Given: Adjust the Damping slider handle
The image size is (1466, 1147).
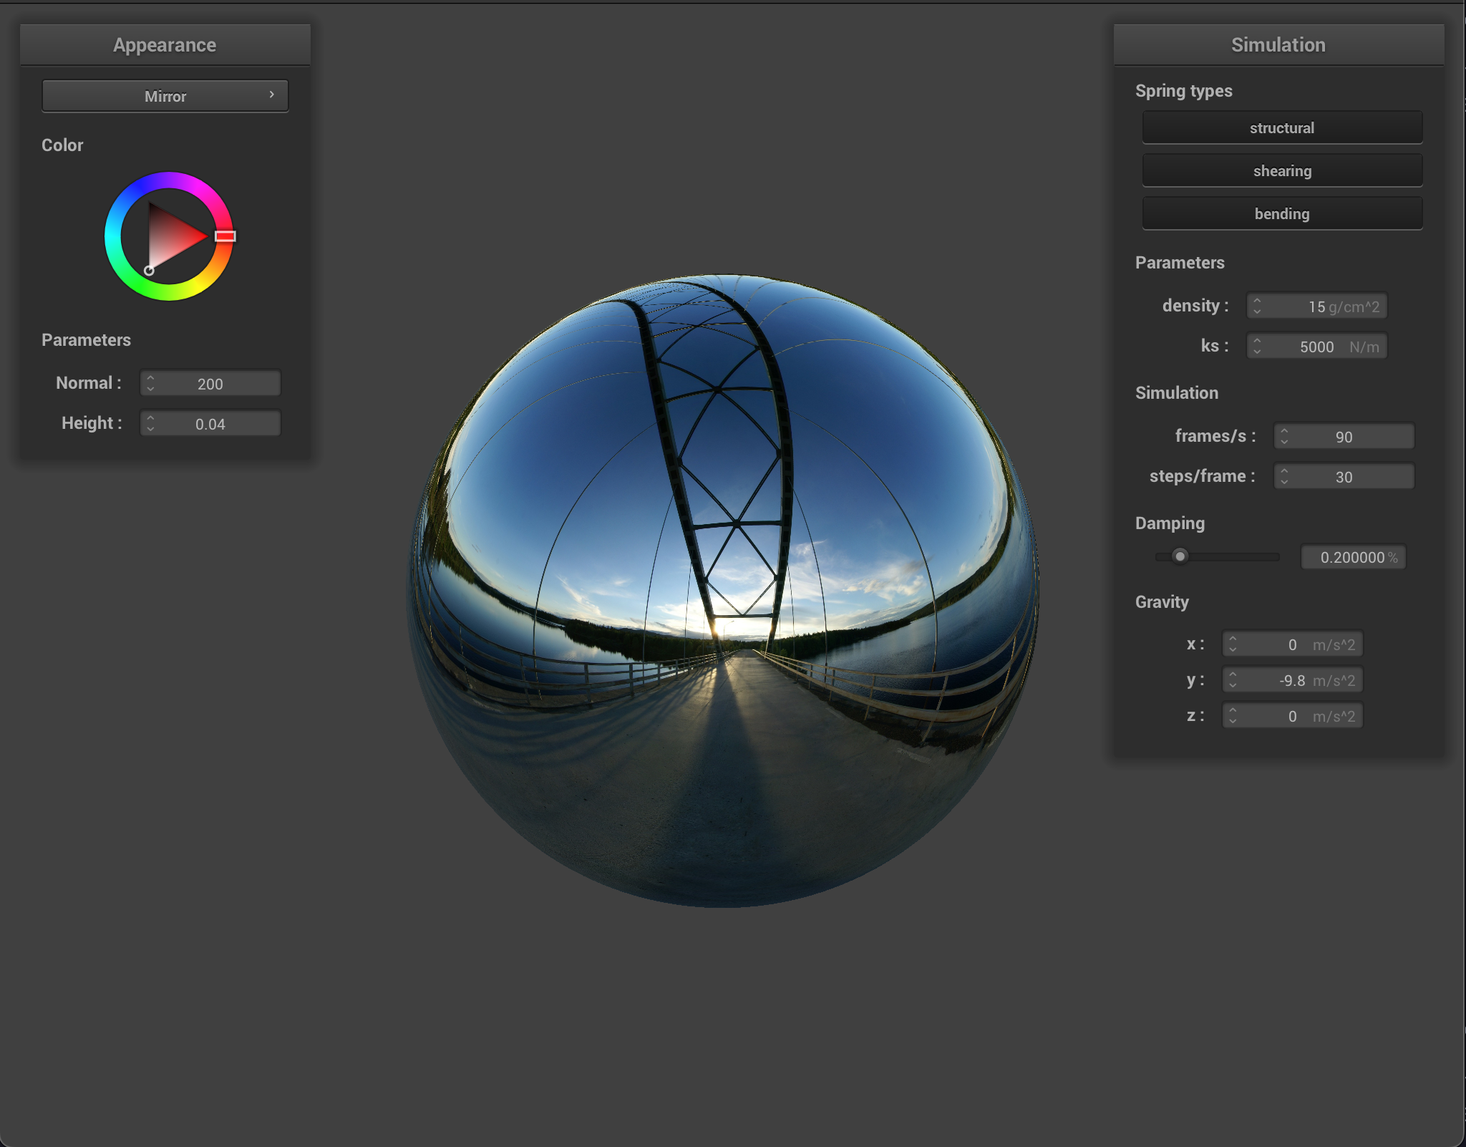Looking at the screenshot, I should coord(1180,556).
